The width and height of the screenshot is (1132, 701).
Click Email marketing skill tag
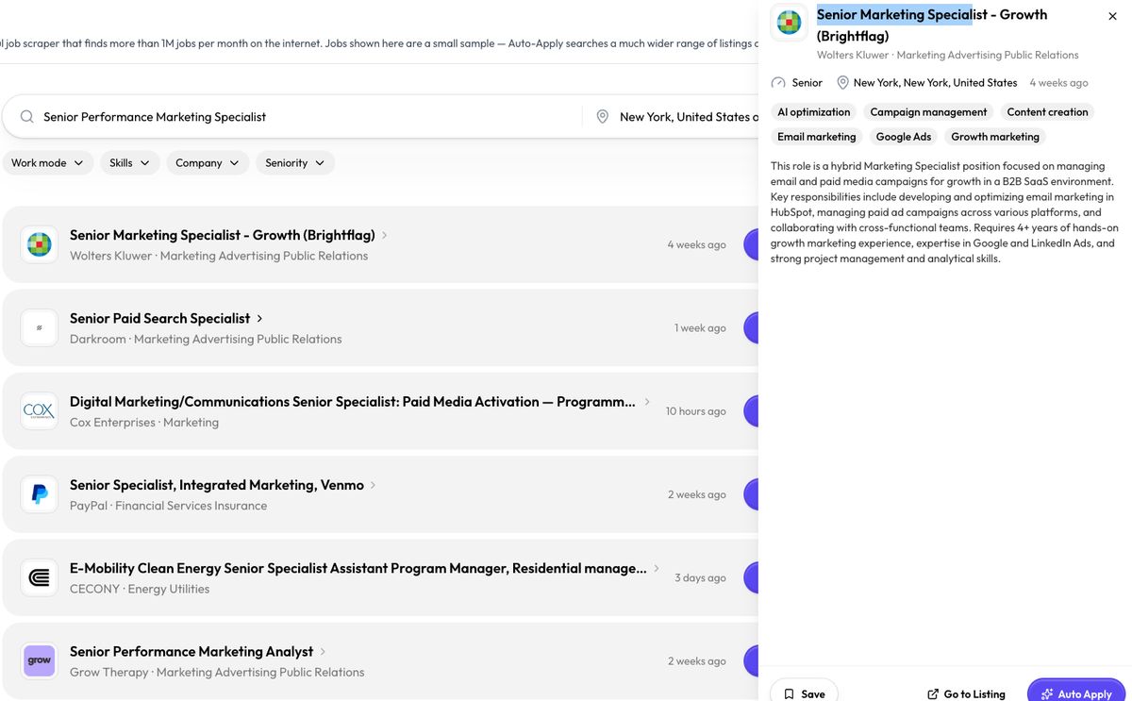tap(817, 137)
